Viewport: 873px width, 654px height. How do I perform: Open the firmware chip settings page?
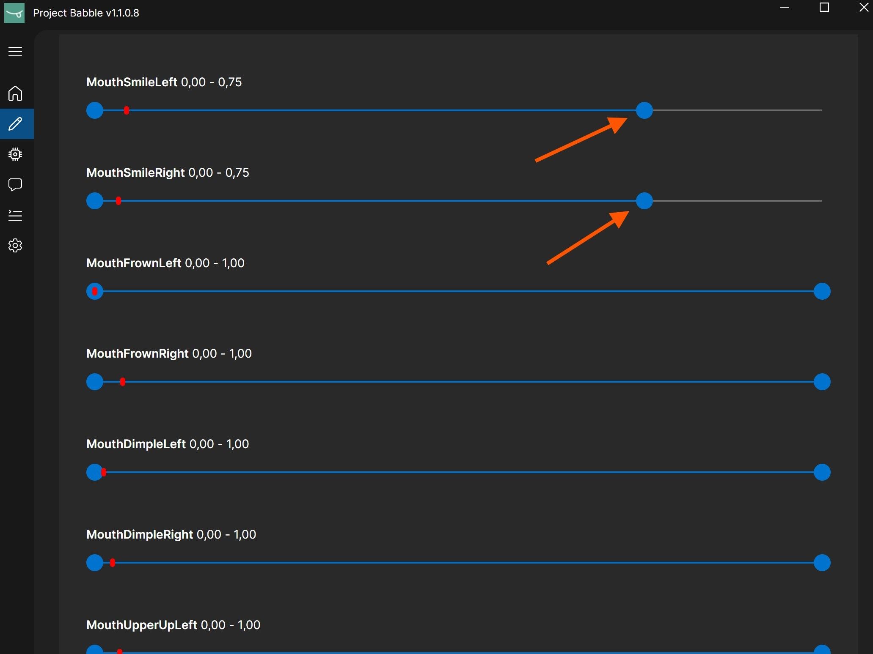15,154
